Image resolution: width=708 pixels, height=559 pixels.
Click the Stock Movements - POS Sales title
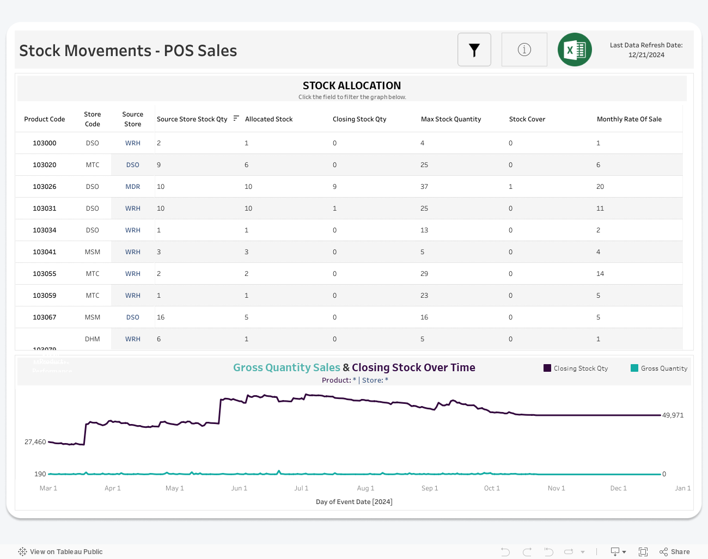click(128, 51)
